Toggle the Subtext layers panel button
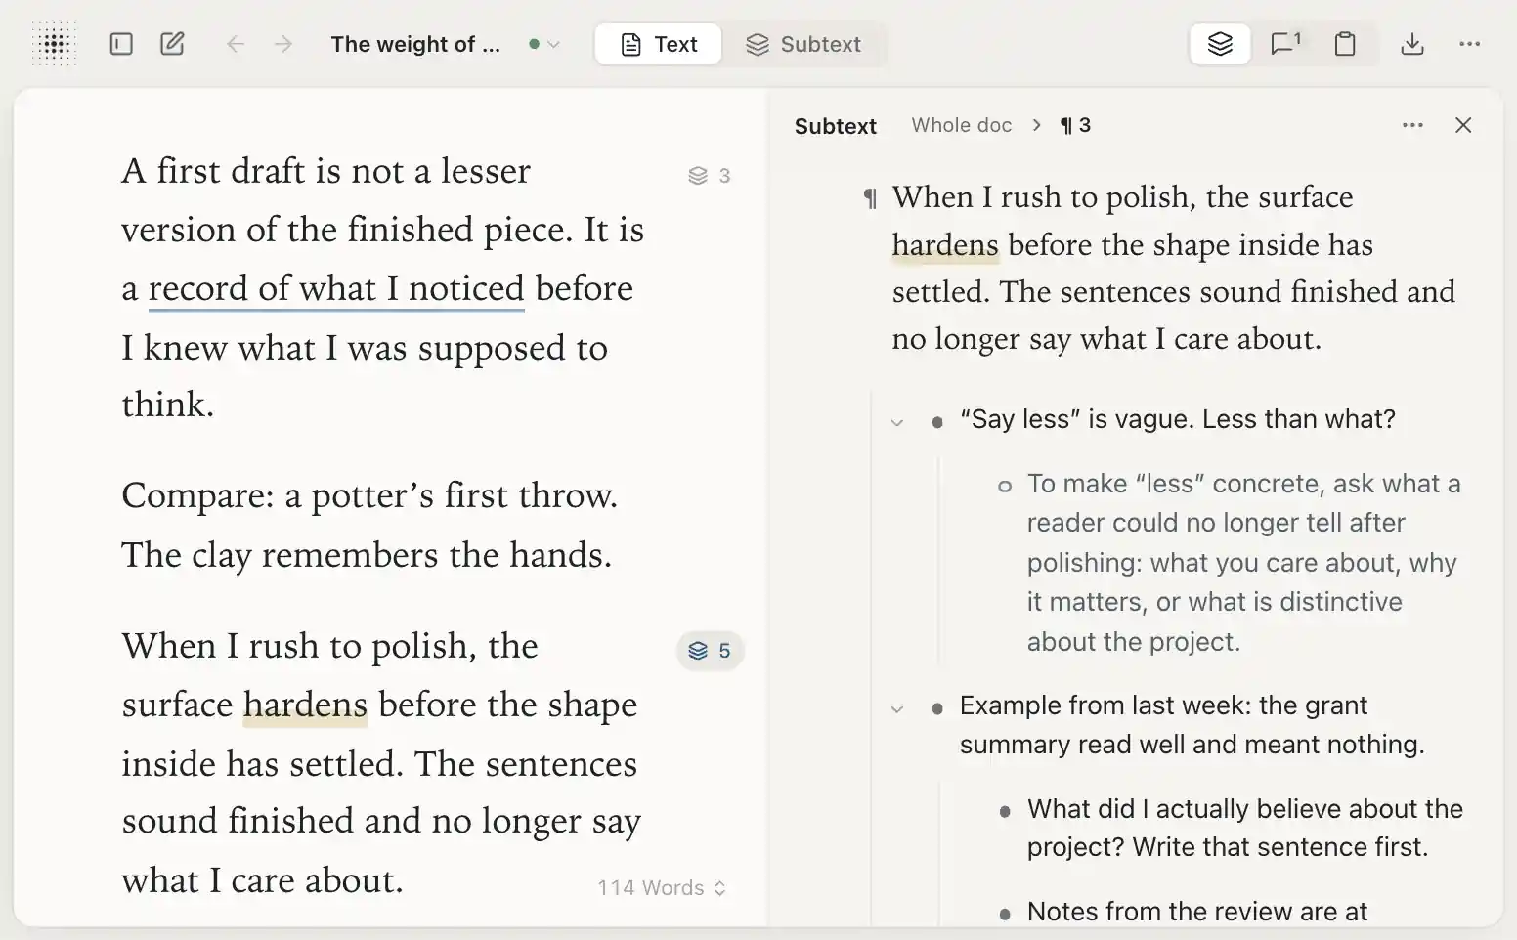This screenshot has width=1517, height=940. 1220,44
